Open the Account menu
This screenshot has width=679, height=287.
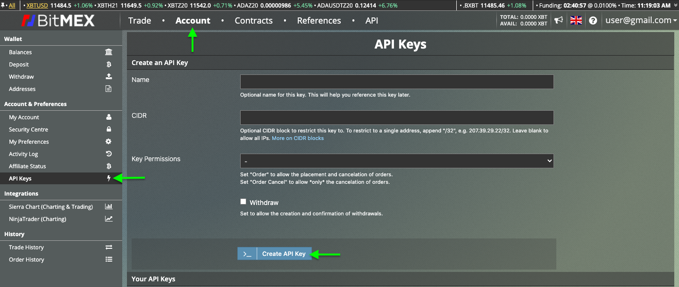coord(193,21)
